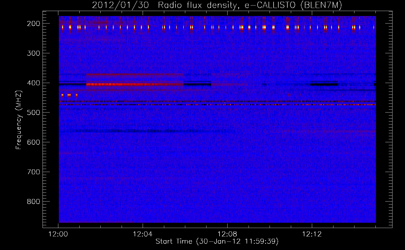Click the red-and-black dashed line near 475 MHz

click(x=217, y=105)
